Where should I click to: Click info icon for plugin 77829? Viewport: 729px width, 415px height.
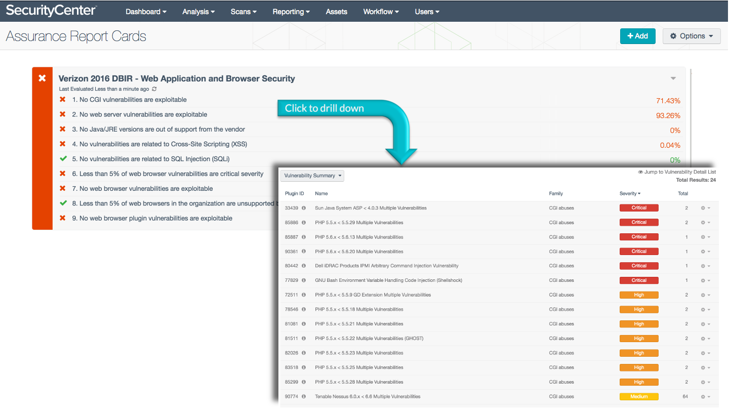pos(304,280)
